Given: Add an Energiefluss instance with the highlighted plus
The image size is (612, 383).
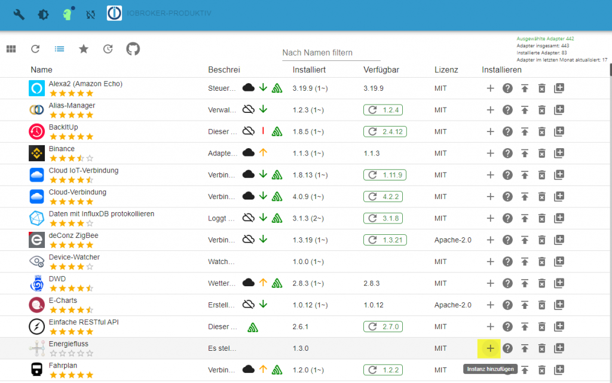Looking at the screenshot, I should click(489, 348).
